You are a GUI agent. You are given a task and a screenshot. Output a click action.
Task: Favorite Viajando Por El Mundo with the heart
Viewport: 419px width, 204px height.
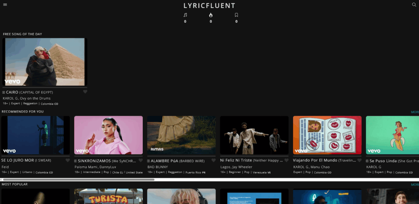coord(359,160)
